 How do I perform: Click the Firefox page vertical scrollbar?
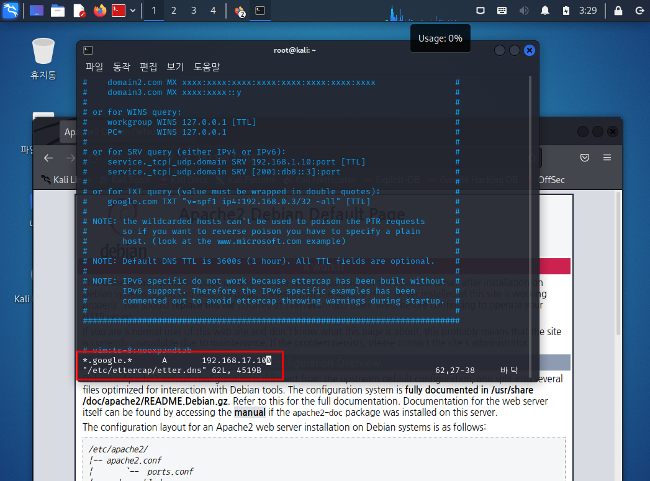(x=618, y=265)
